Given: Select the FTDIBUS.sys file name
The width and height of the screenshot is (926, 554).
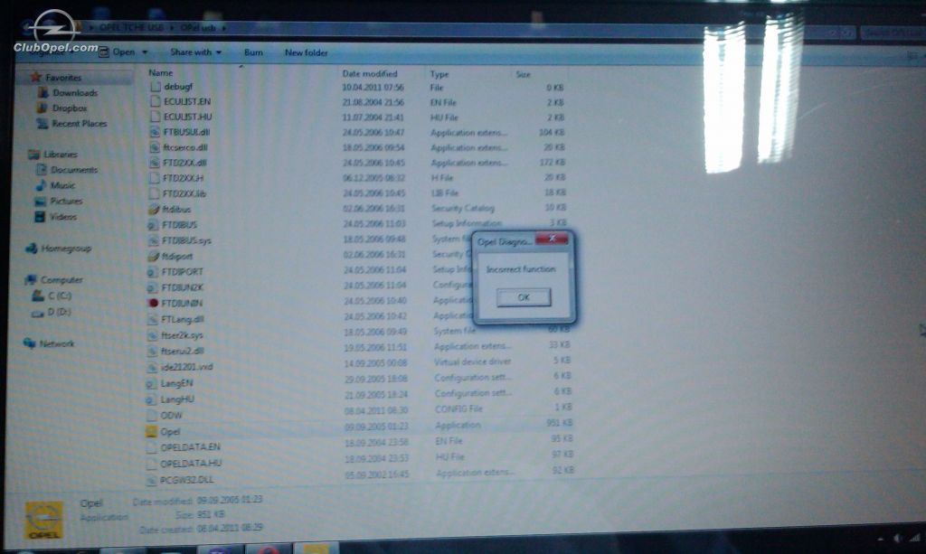Looking at the screenshot, I should click(186, 240).
